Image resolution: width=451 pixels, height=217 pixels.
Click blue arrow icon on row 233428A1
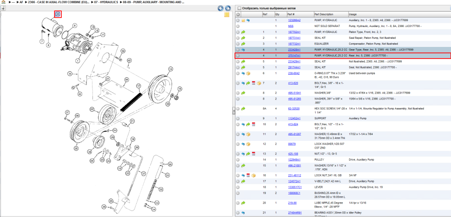click(x=243, y=50)
